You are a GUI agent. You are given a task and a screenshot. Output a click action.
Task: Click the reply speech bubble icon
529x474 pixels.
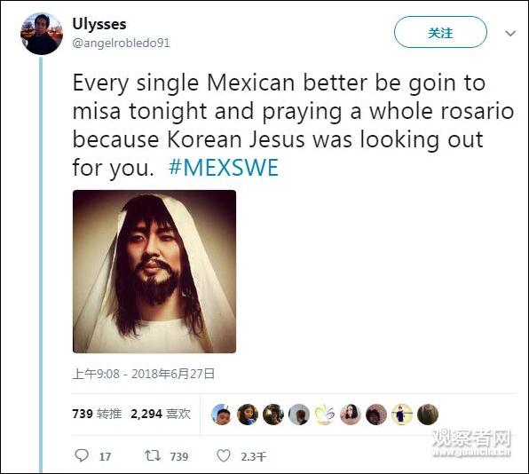82,455
